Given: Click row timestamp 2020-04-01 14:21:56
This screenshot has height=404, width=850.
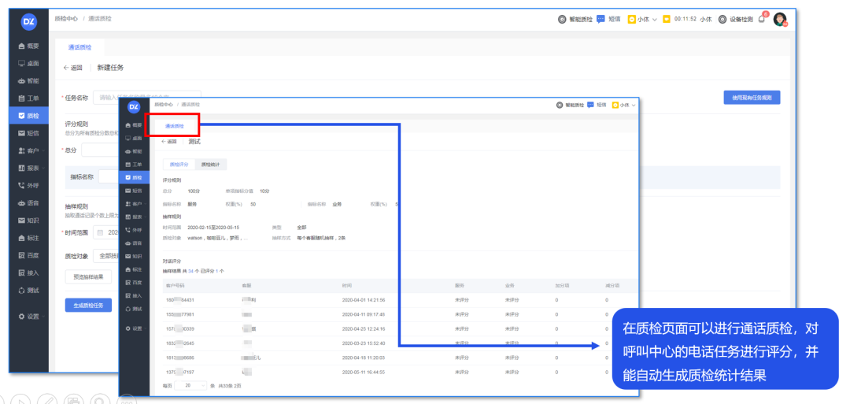Looking at the screenshot, I should click(364, 300).
